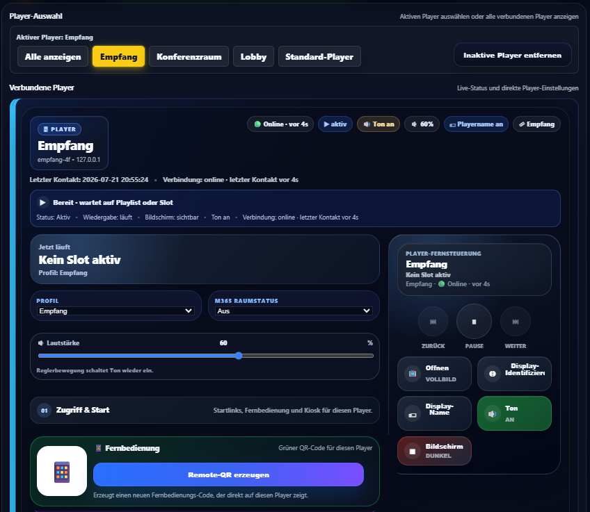Toggle the green Ton AN button
The width and height of the screenshot is (590, 512).
point(514,413)
